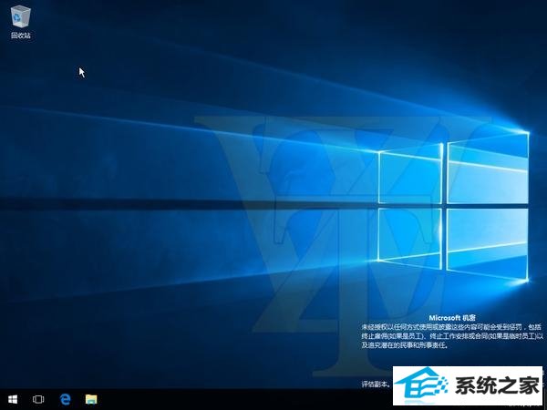
Task: Launch Microsoft Edge from the taskbar
Action: (65, 399)
